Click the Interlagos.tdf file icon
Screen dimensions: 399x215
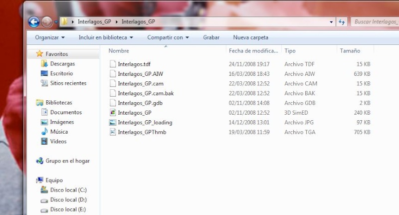coord(113,64)
